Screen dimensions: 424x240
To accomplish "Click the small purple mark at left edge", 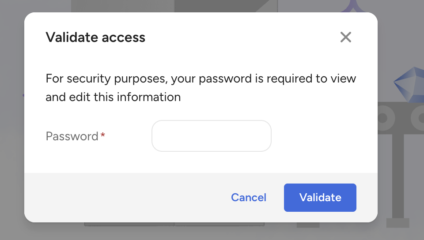I will [x=23, y=94].
